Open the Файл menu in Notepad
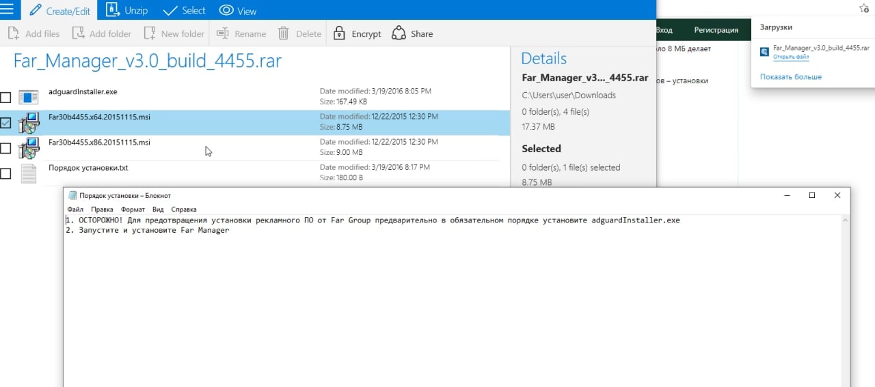This screenshot has height=387, width=875. [75, 210]
